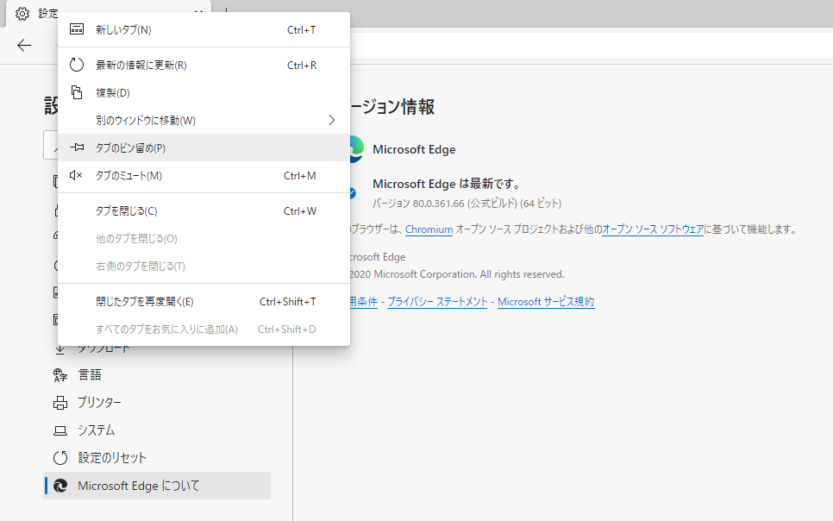Click grayed すべてのタブをお気に入りに追加(A) entry
This screenshot has width=833, height=521.
(x=204, y=330)
